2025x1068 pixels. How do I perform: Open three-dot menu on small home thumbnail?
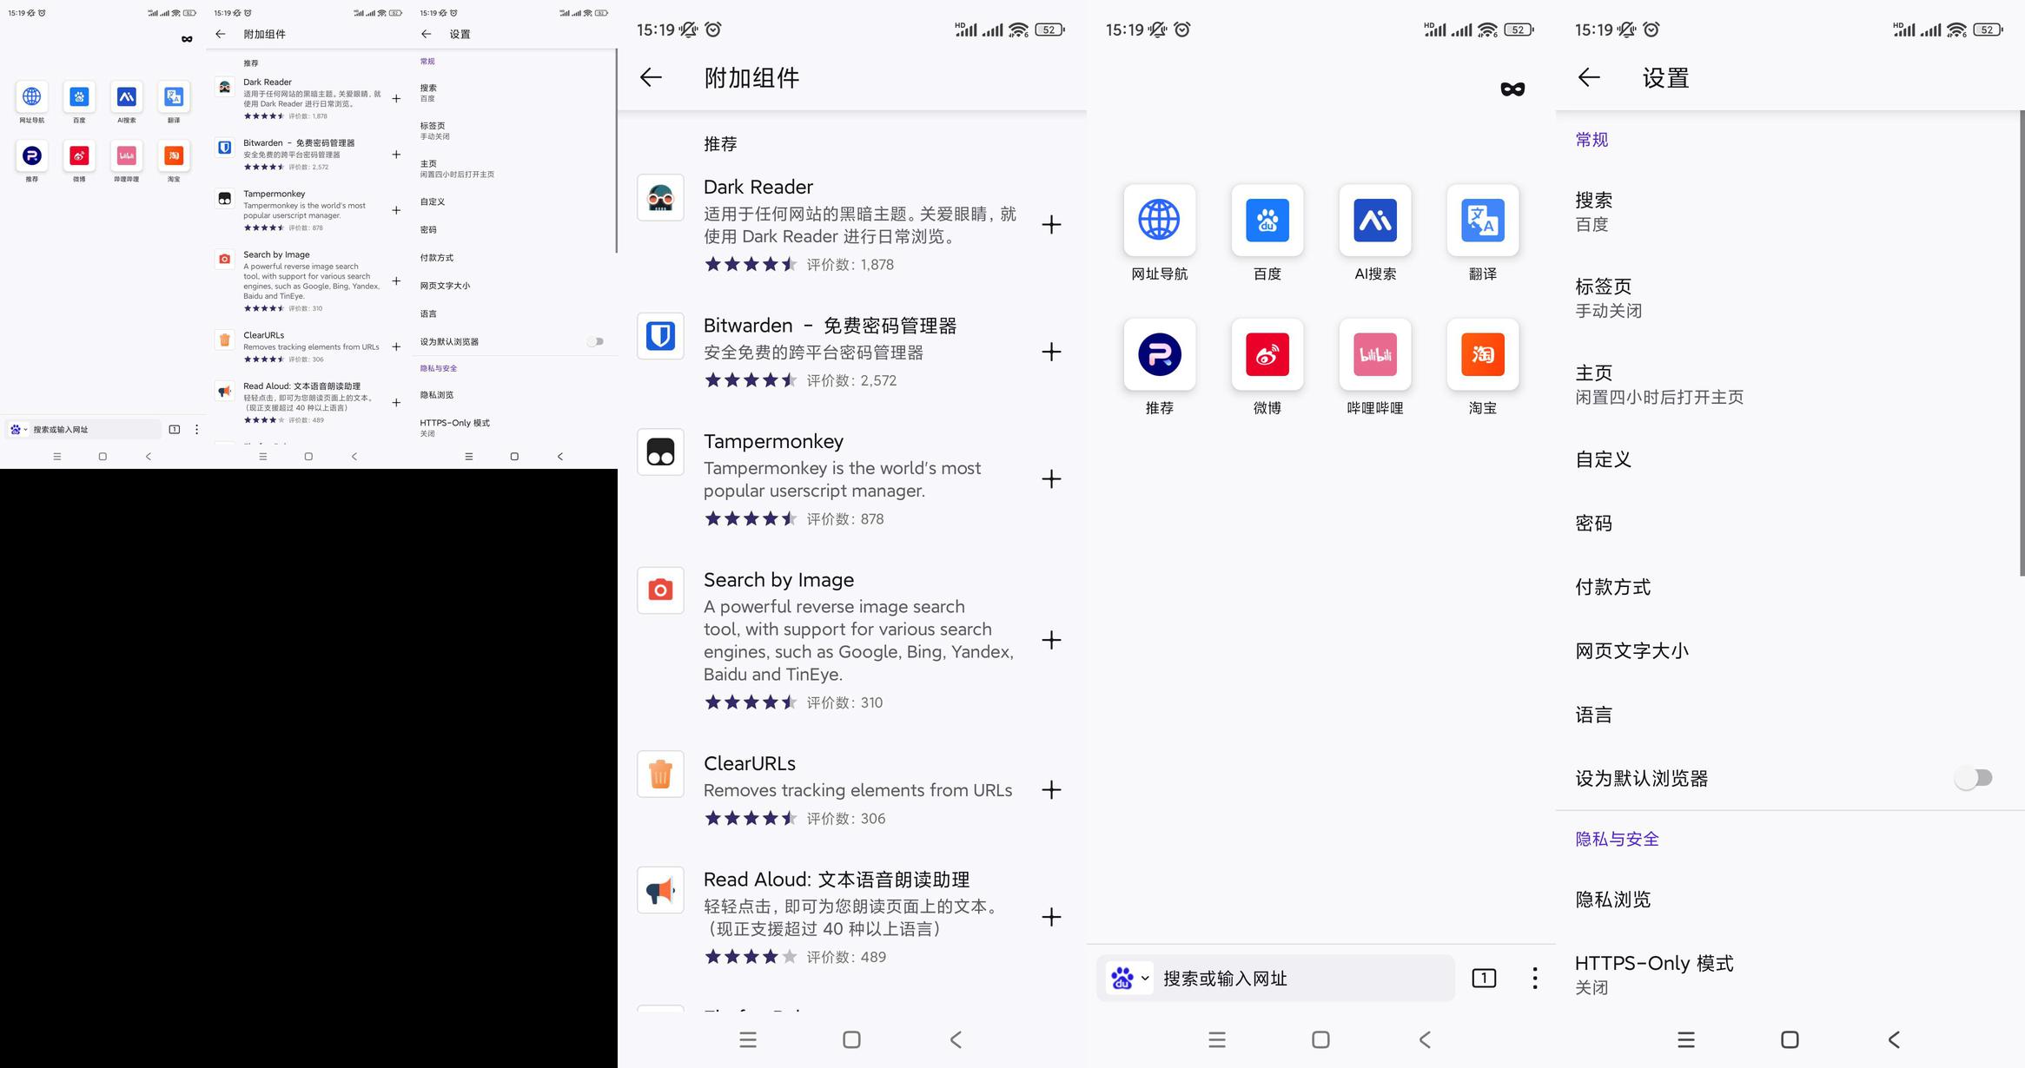tap(197, 429)
